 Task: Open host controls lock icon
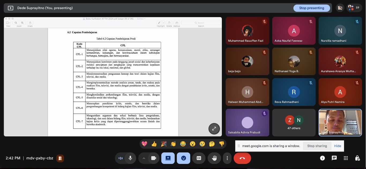point(357,158)
